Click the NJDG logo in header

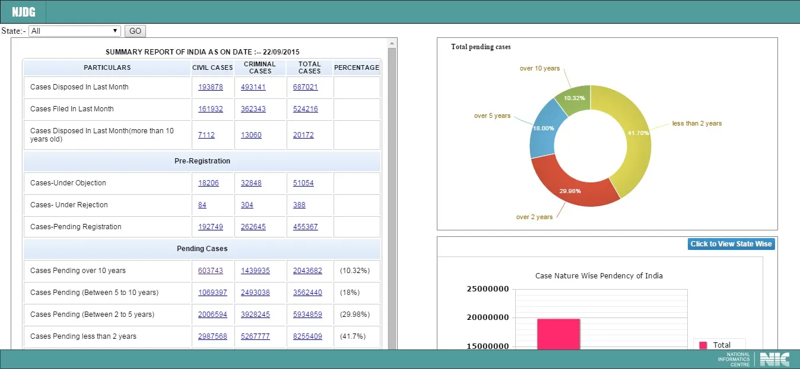point(24,12)
